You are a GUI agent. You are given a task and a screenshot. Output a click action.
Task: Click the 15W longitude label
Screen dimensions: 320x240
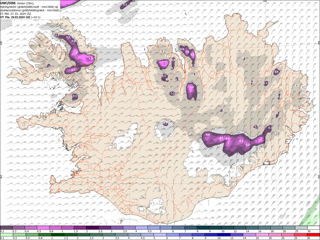265,1
